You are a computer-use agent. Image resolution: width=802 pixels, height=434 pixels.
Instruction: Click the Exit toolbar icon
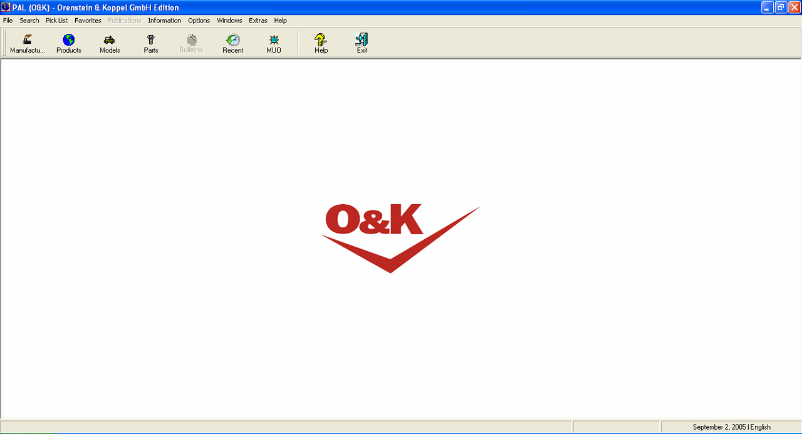(x=362, y=43)
